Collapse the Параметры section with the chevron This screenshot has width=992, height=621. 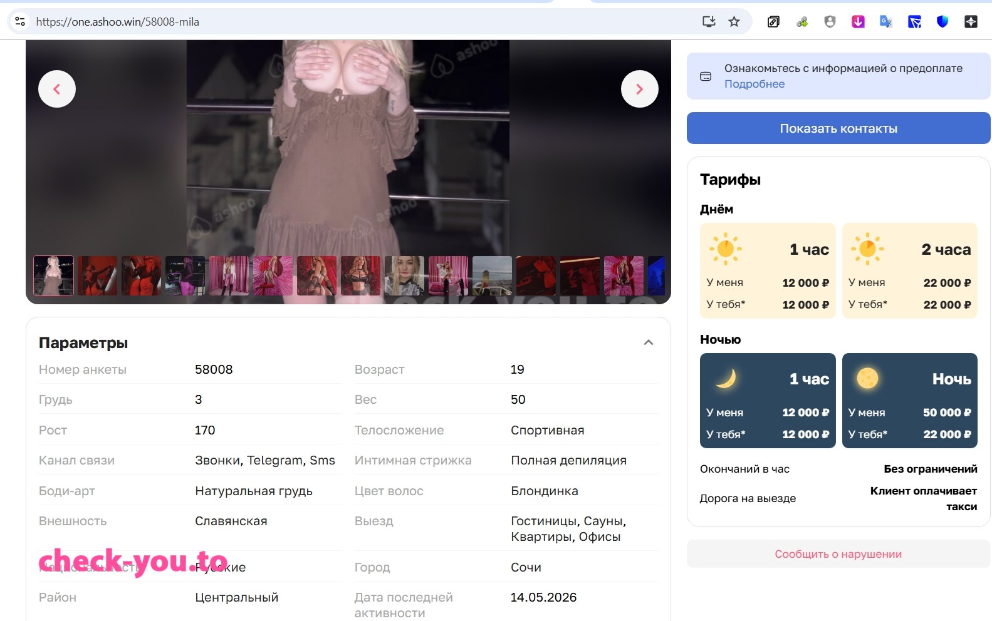click(649, 342)
